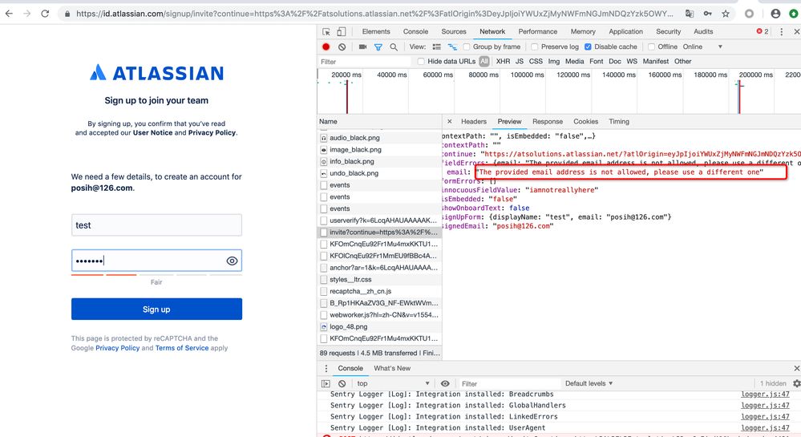Clear the network log
The height and width of the screenshot is (437, 801).
tap(342, 47)
